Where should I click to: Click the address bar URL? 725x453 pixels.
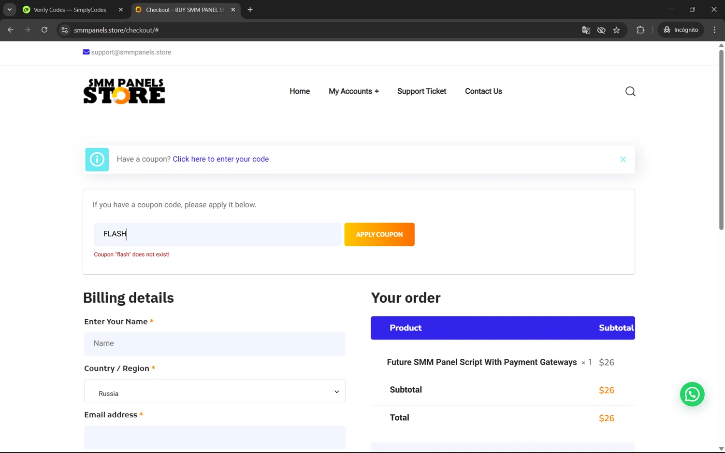coord(116,30)
